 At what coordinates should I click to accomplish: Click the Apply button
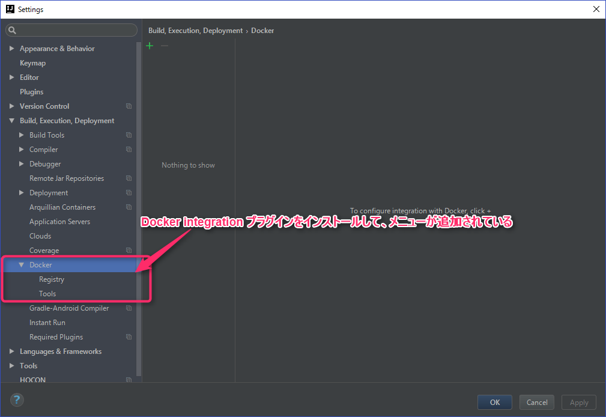(x=579, y=403)
